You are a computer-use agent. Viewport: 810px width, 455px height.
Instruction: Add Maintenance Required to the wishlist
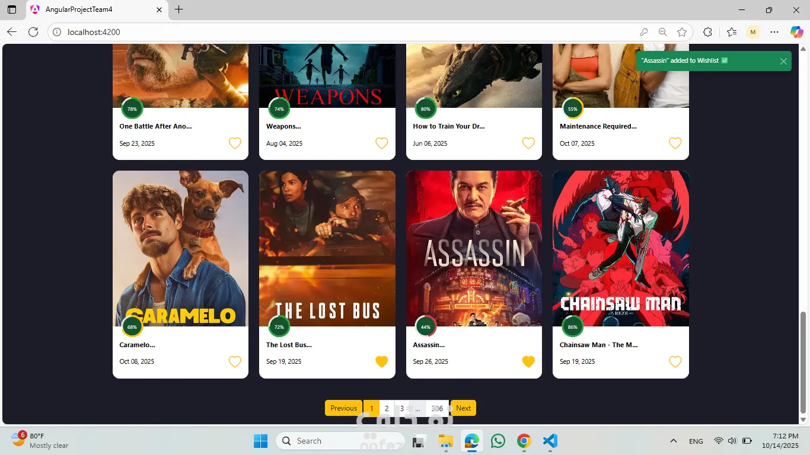tap(675, 143)
